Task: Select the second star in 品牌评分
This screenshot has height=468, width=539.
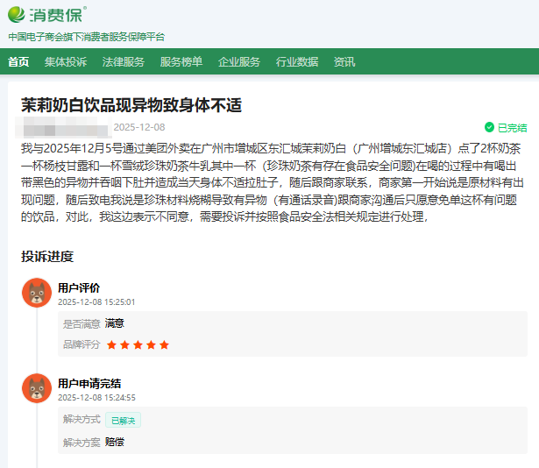Action: pos(124,345)
